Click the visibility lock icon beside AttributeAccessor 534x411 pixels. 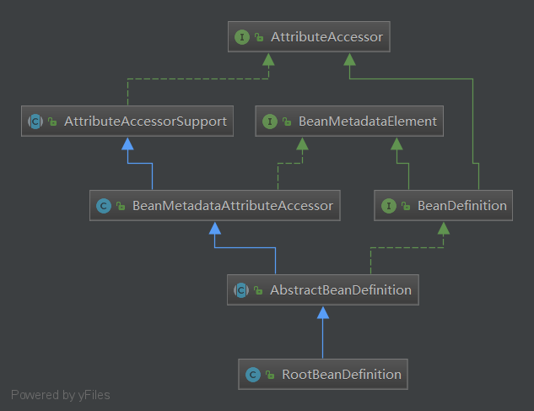pyautogui.click(x=260, y=38)
